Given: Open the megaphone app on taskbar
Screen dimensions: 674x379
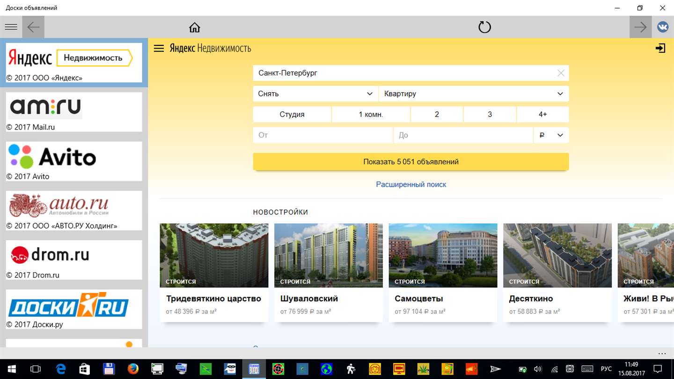Looking at the screenshot, I should point(471,369).
